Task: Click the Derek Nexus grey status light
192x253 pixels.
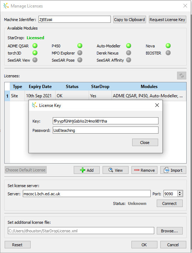Action: pyautogui.click(x=129, y=53)
